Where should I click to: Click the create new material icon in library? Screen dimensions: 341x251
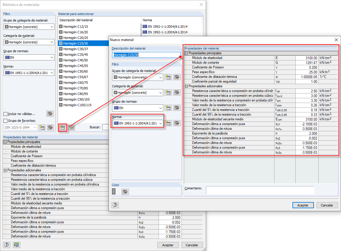[63, 128]
